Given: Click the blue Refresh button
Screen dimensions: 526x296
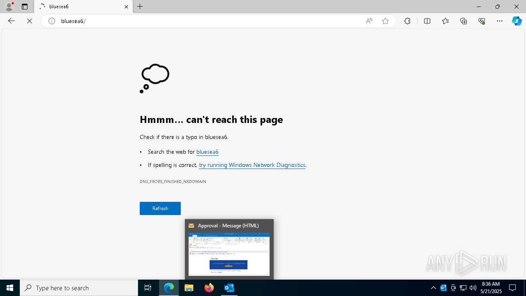Looking at the screenshot, I should pyautogui.click(x=160, y=208).
